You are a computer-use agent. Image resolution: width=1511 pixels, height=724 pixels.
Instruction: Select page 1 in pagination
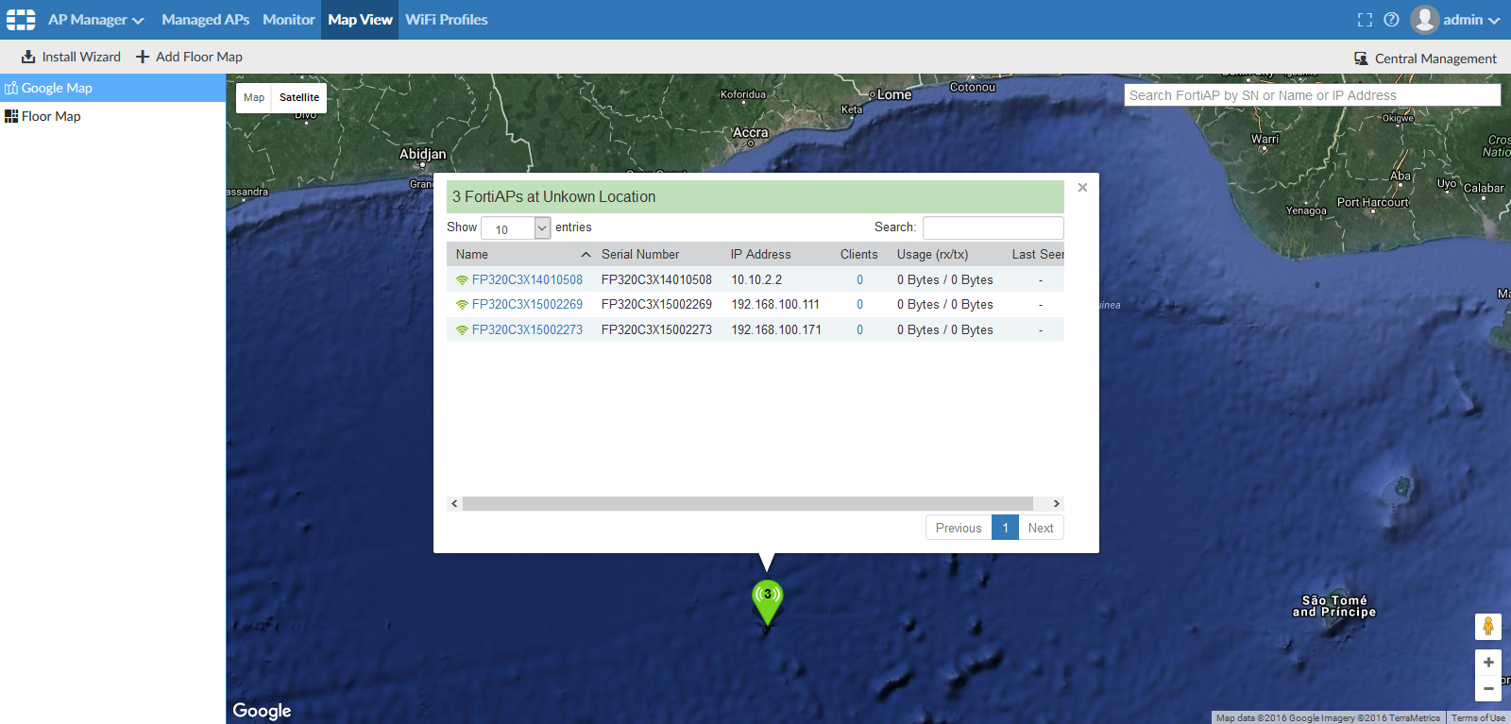1005,528
